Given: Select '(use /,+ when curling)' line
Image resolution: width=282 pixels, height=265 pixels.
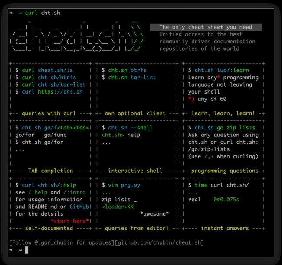Looking at the screenshot, I should (x=223, y=156).
